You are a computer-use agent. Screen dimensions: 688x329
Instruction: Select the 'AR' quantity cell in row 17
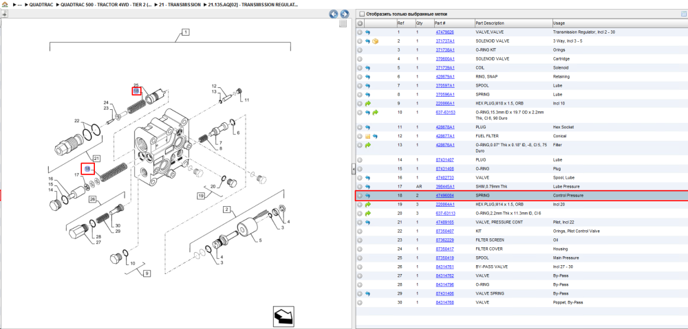pos(418,187)
